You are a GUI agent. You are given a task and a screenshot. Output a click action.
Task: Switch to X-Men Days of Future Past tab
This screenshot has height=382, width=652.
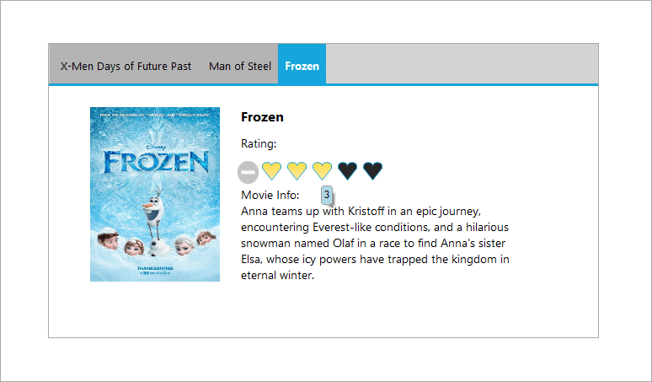126,66
